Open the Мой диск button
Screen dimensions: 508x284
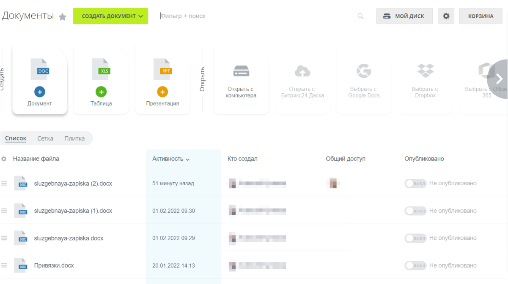pos(404,16)
